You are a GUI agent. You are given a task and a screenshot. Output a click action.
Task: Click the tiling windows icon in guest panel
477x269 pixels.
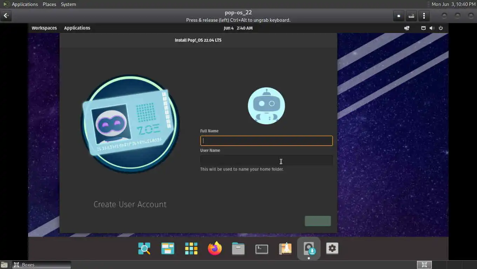(407, 28)
